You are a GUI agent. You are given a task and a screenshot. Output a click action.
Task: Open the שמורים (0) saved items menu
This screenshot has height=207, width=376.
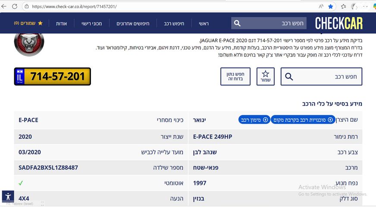[x=28, y=23]
